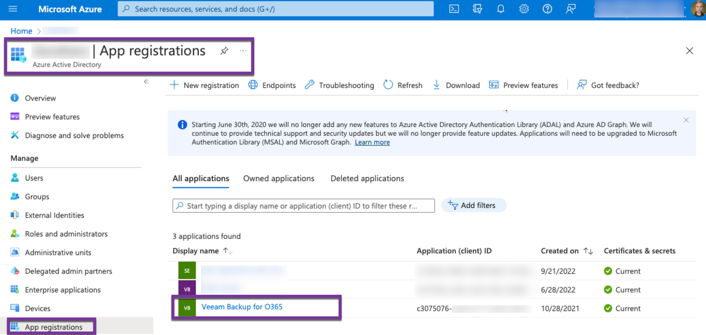Open the notifications bell
Viewport: 706px width, 335px height.
point(500,9)
